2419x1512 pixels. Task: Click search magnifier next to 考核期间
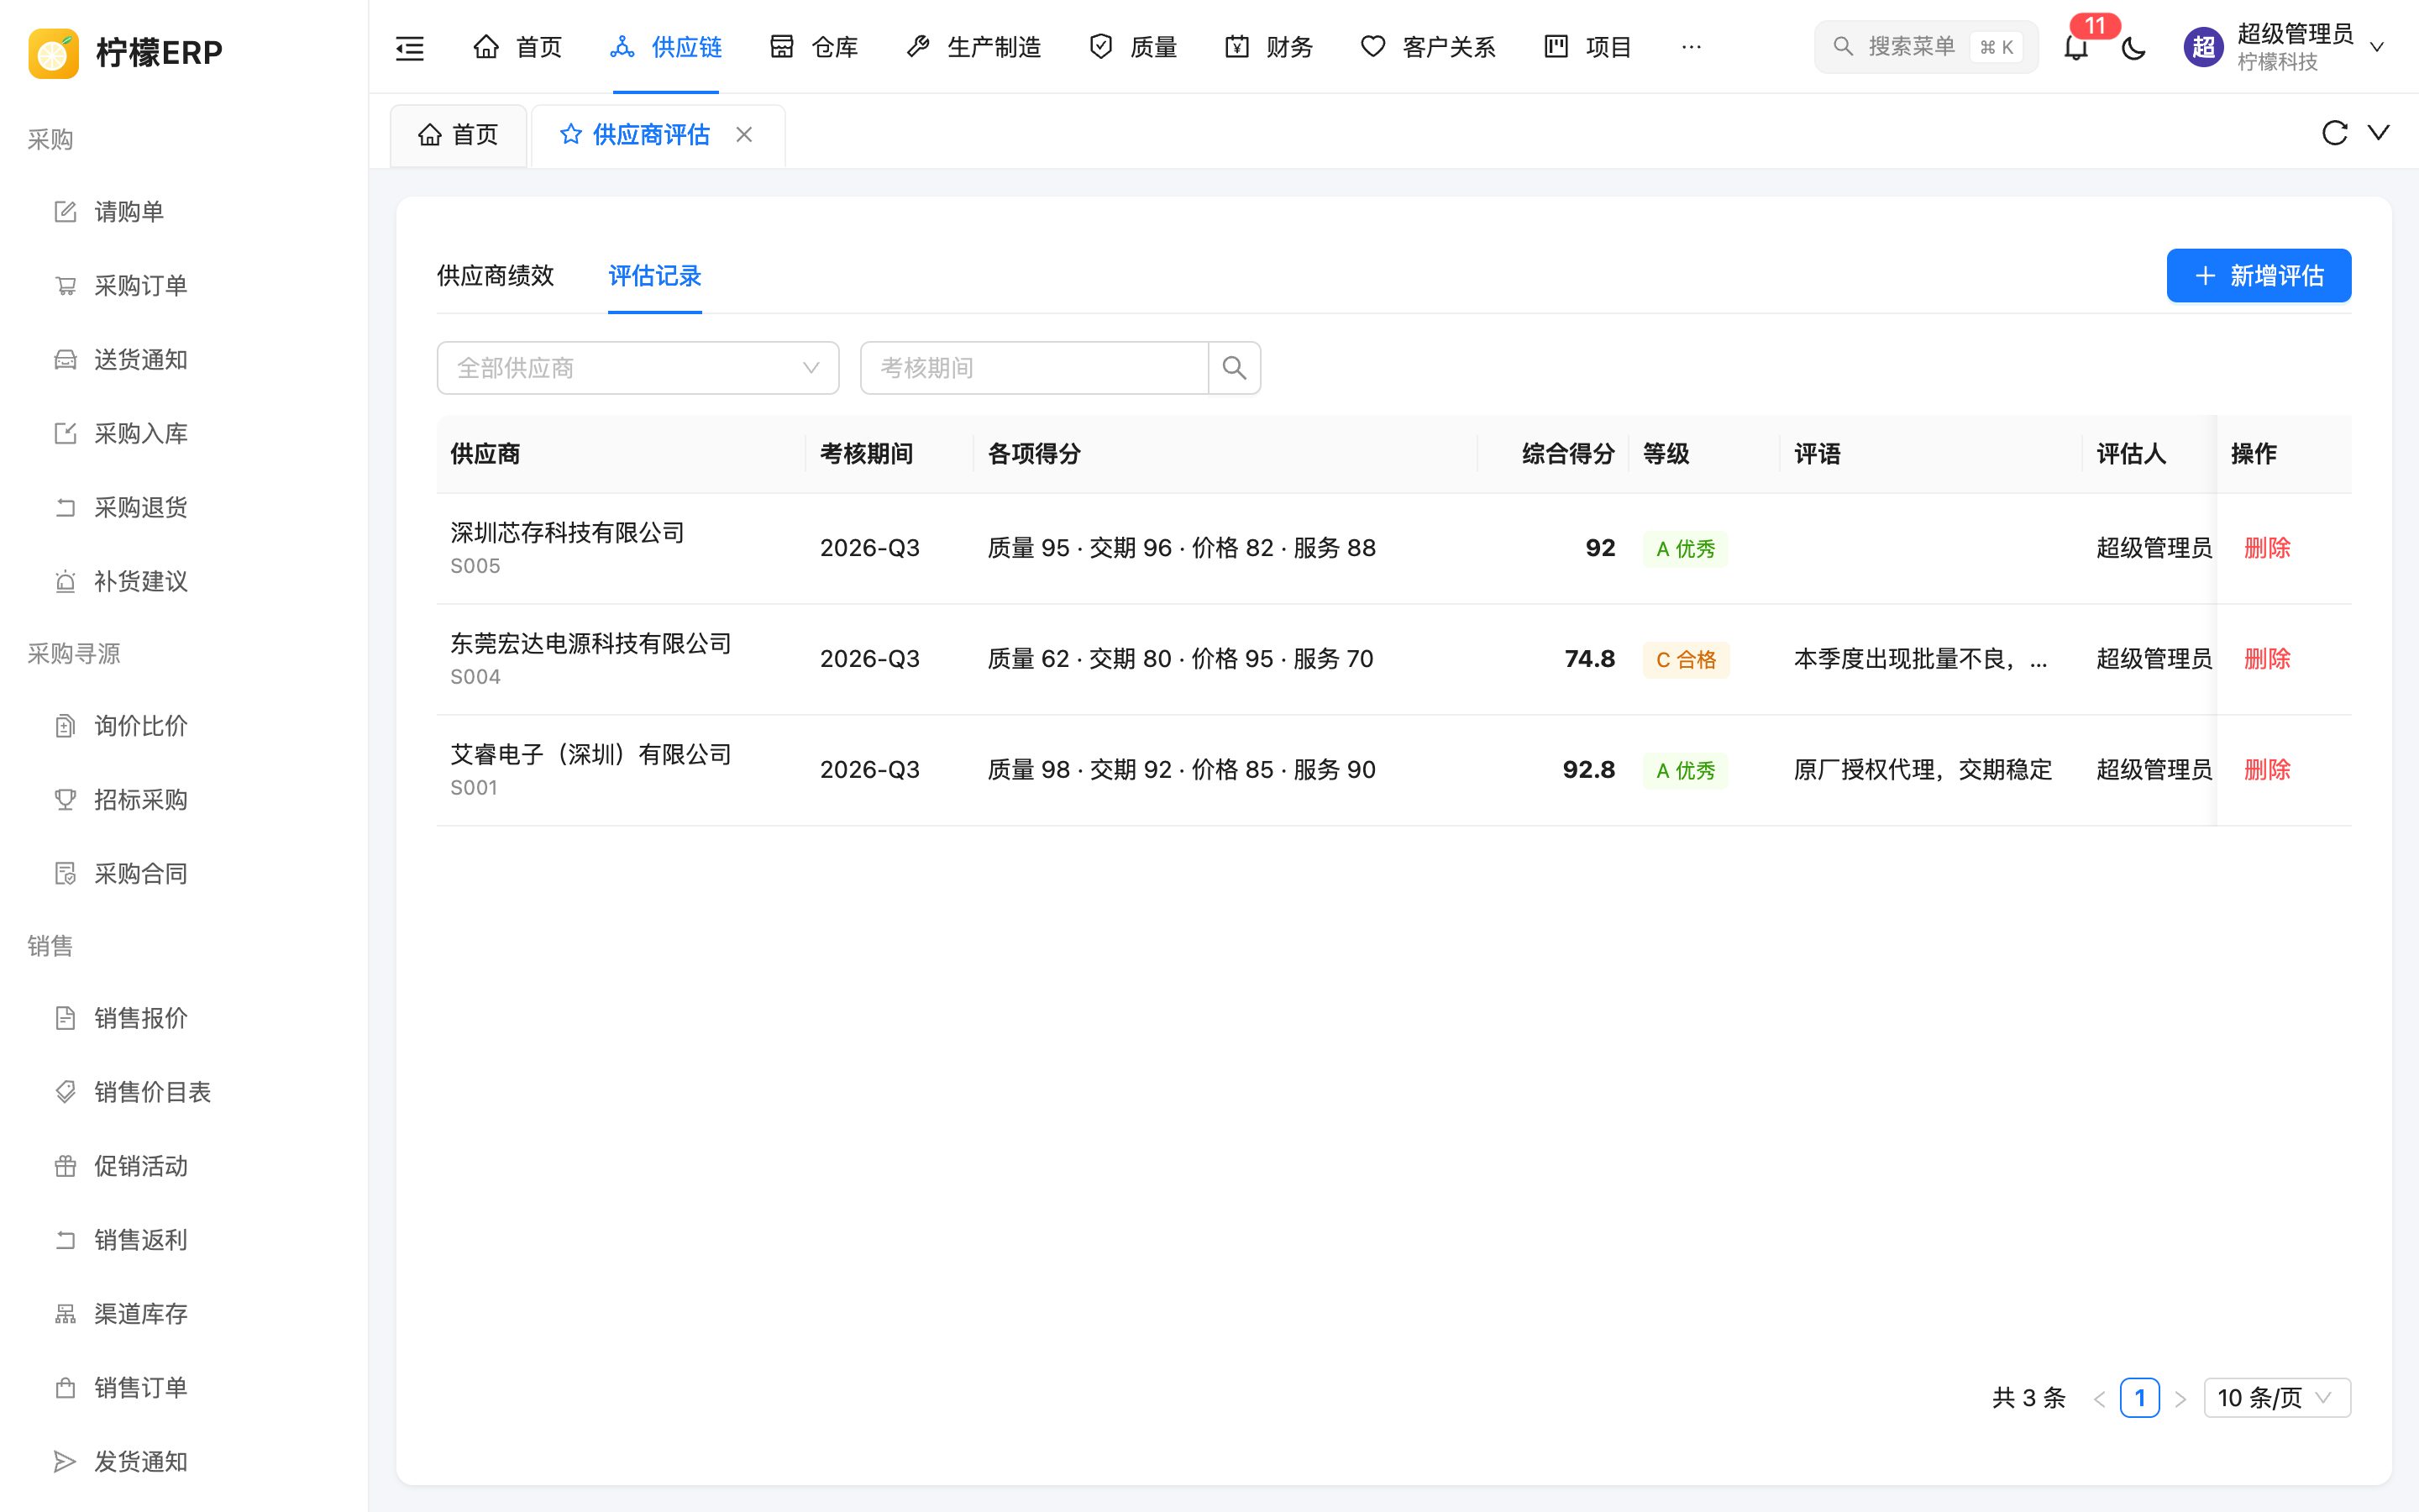(x=1235, y=368)
